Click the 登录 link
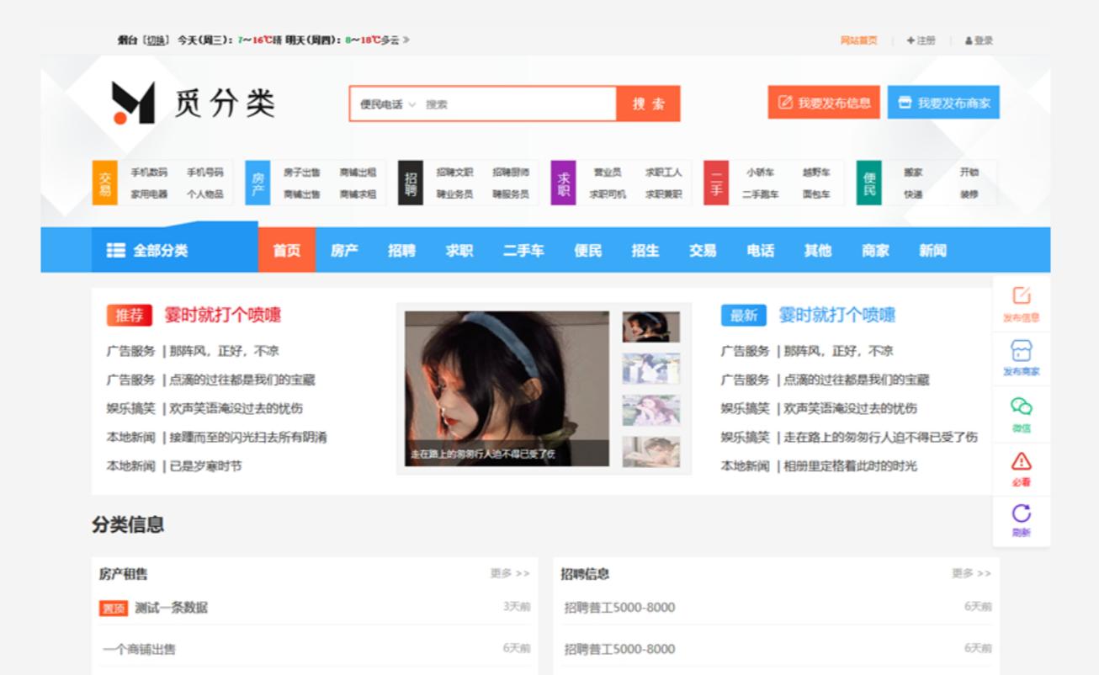 click(980, 40)
